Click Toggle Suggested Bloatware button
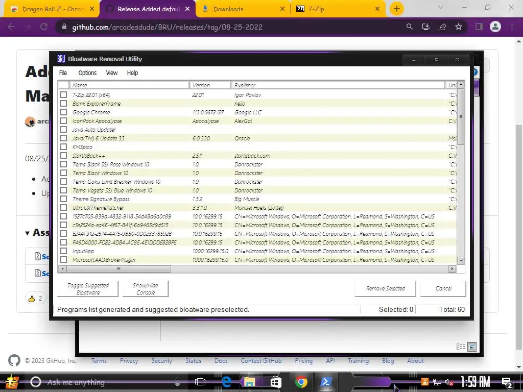523x392 pixels. click(88, 289)
